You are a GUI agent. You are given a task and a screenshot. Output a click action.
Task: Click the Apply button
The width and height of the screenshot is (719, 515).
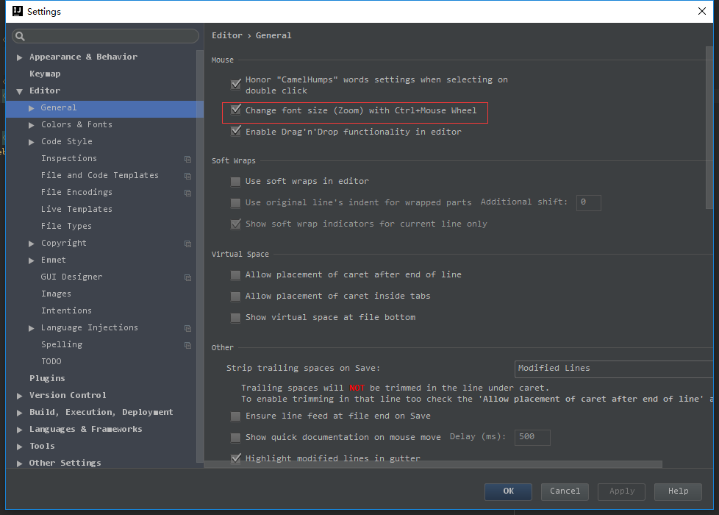[x=621, y=491]
